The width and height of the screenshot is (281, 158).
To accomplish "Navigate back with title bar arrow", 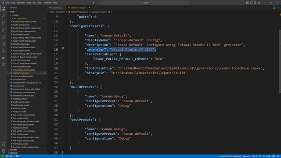I will coord(94,3).
